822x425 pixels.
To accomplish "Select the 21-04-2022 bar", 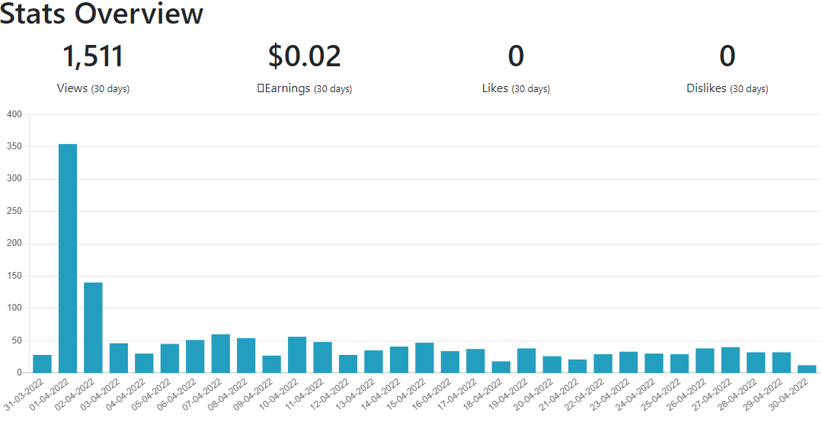I will pos(577,366).
